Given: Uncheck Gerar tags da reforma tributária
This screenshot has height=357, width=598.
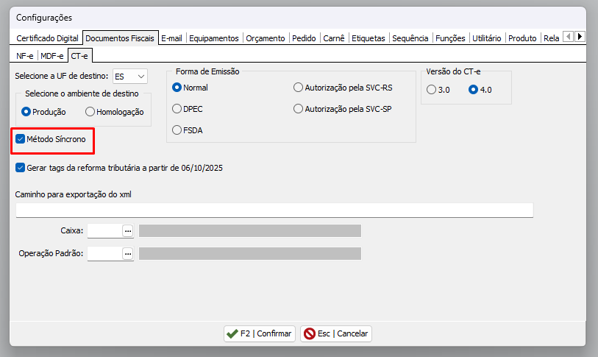Looking at the screenshot, I should pyautogui.click(x=21, y=168).
